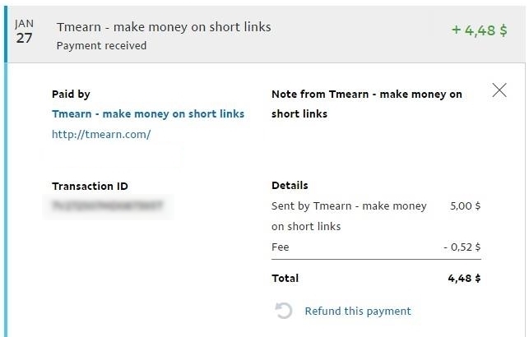This screenshot has width=529, height=337.
Task: Click the blurred Transaction ID value
Action: tap(108, 205)
